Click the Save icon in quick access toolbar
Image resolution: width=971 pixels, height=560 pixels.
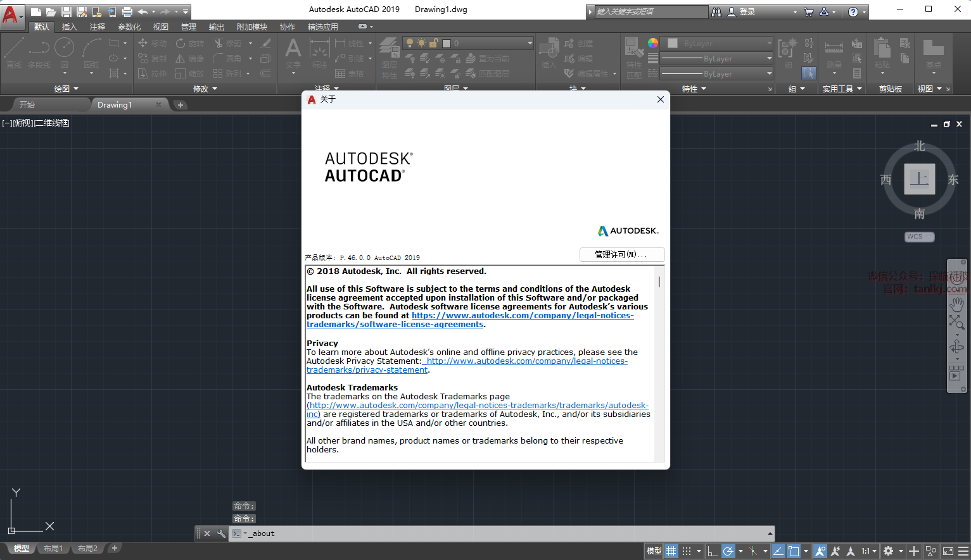tap(66, 12)
